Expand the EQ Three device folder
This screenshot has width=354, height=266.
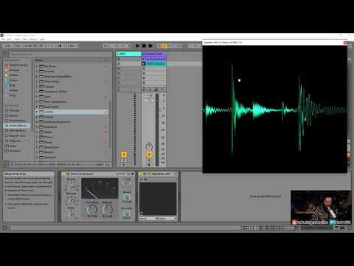tap(37, 66)
